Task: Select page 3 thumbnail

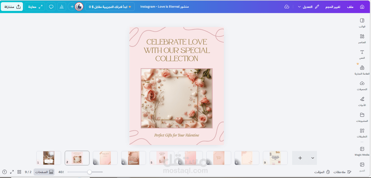Action: [105, 158]
